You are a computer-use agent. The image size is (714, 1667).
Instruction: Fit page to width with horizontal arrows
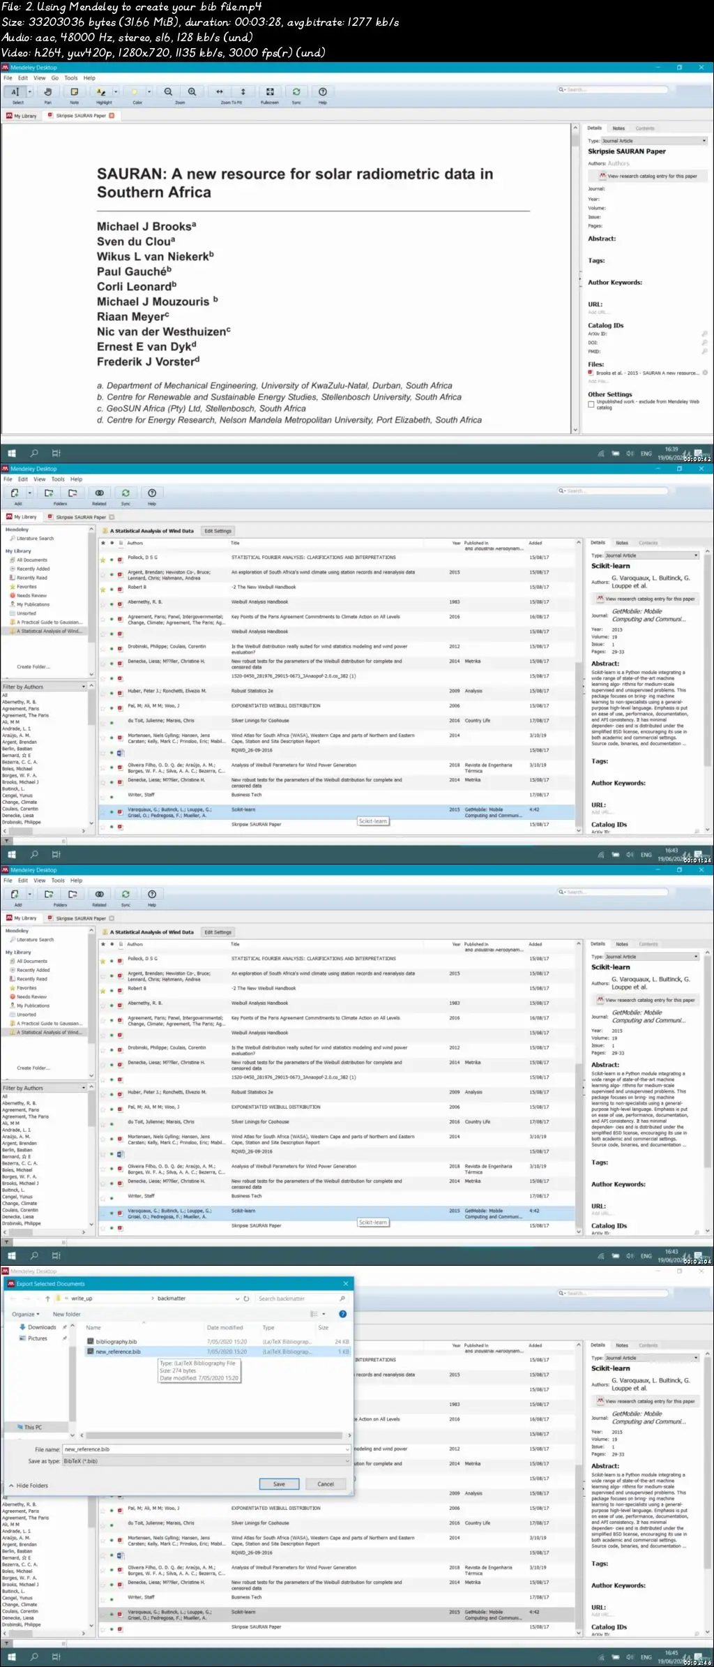[x=220, y=91]
